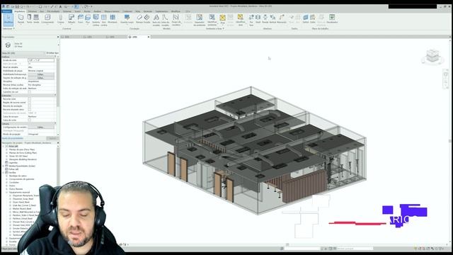Click the Definir work plane tool

click(x=305, y=19)
